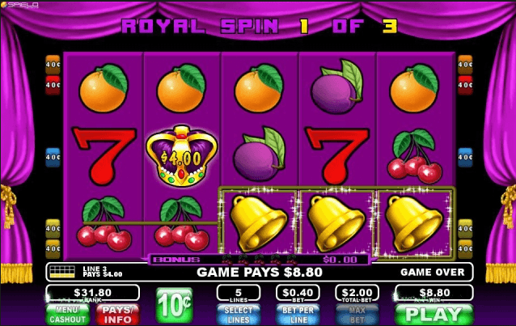Click the red 7 on fourth reel
Screen dimensions: 516x326
337,156
